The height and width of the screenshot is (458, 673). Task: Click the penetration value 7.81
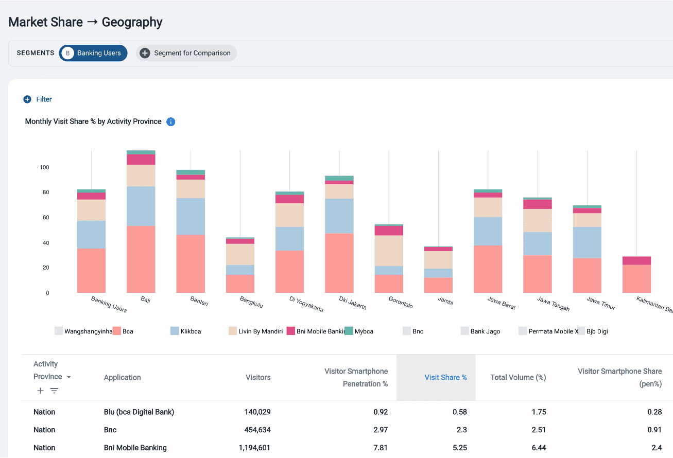click(x=381, y=448)
